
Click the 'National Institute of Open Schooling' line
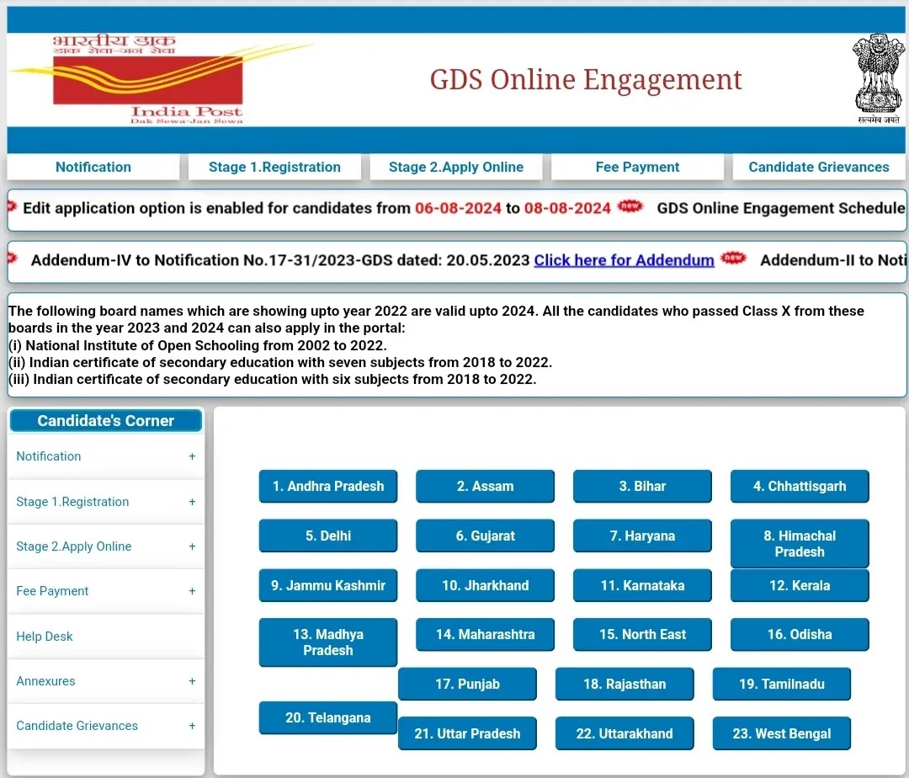tap(197, 345)
